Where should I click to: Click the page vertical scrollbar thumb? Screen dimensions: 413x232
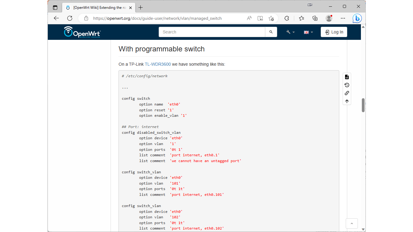(363, 105)
